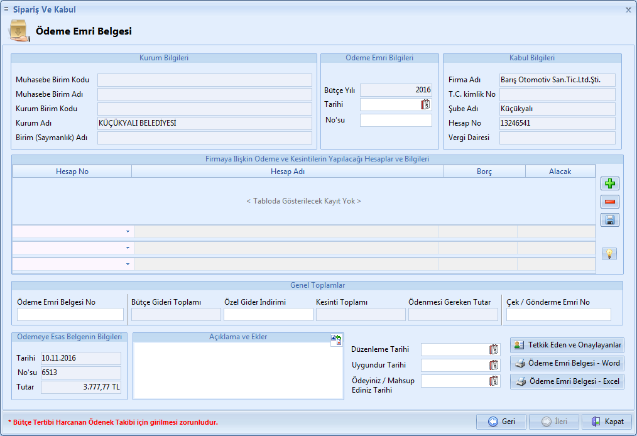Export with Ödeme Emri Belgesi - Word
Viewport: 637px width, 436px height.
point(567,363)
